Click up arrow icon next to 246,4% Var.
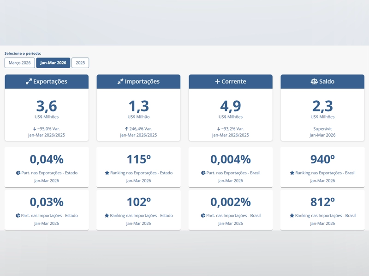The image size is (369, 276). (127, 129)
